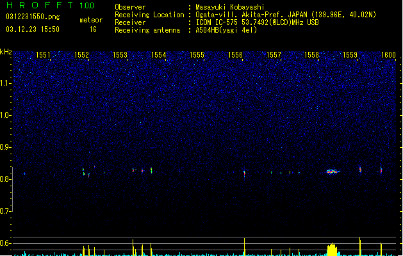This screenshot has width=403, height=256.
Task: Click the 1600 time marker label
Action: pos(388,55)
